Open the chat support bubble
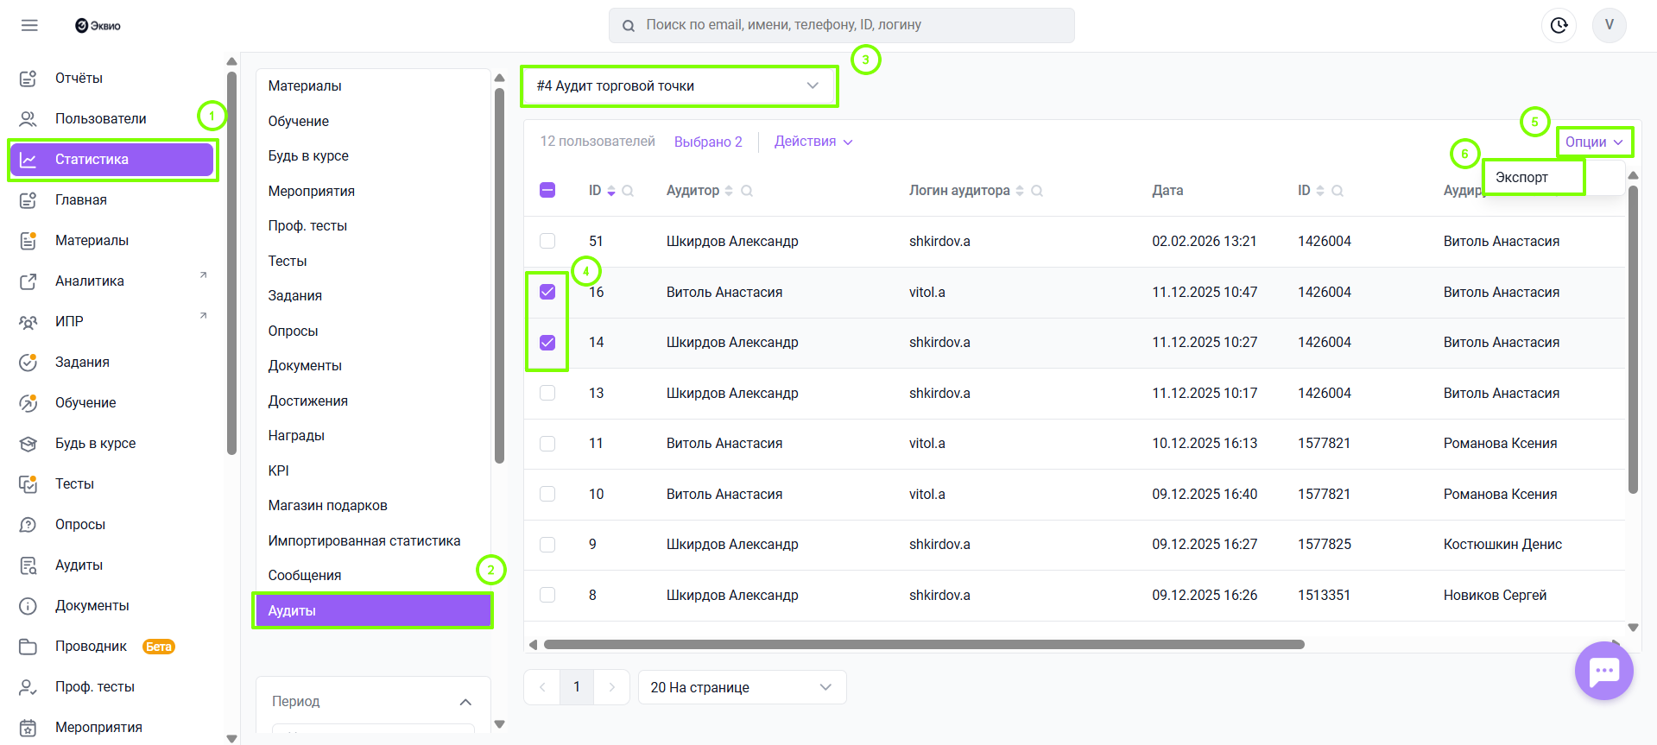 (1603, 671)
